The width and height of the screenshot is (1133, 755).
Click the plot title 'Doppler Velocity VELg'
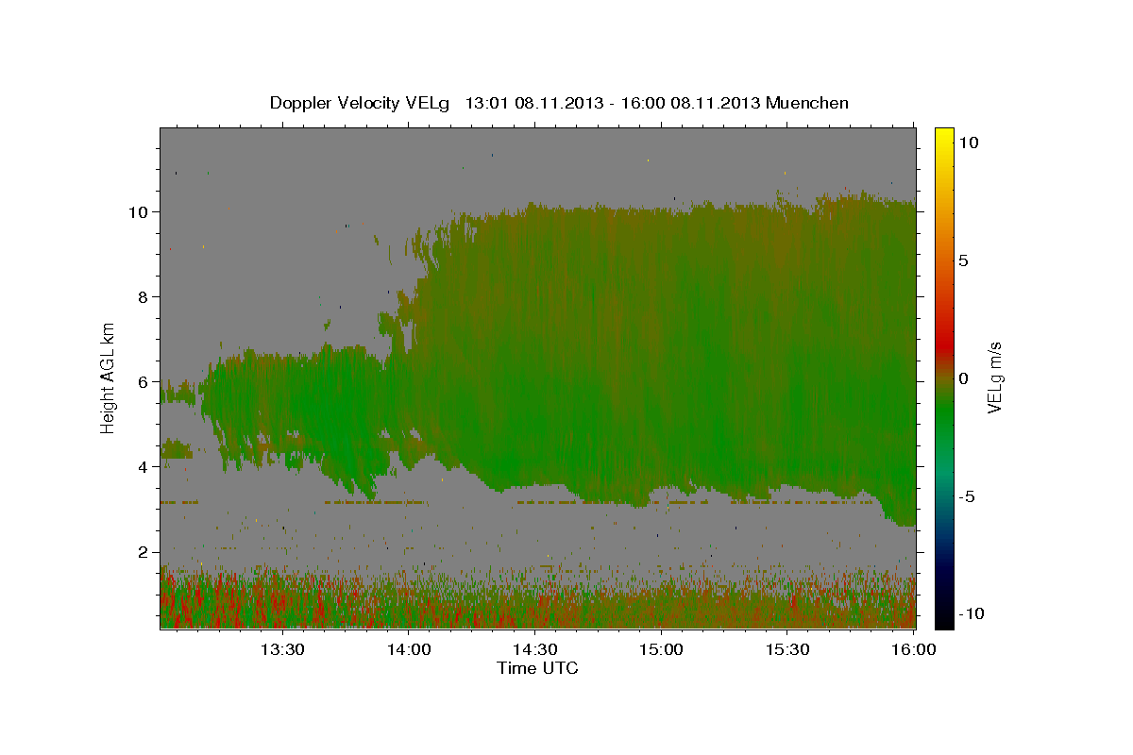pos(361,103)
